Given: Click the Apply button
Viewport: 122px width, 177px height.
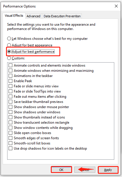Looking at the screenshot, I should (x=108, y=170).
